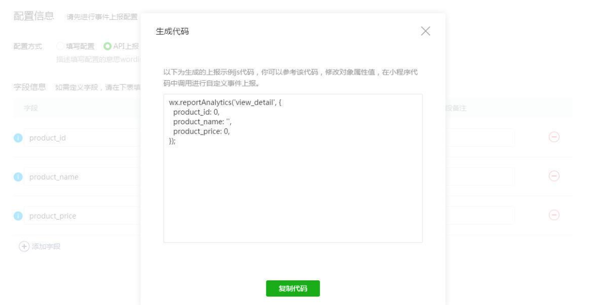Click the 生成代码 dialog title
Image resolution: width=596 pixels, height=305 pixels.
pos(172,31)
